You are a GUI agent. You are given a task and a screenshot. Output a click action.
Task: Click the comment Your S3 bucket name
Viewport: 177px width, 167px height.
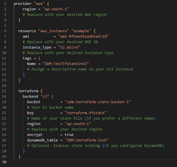click(x=50, y=108)
